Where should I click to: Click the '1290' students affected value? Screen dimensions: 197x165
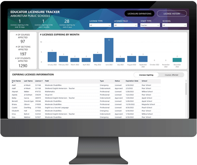(23, 66)
